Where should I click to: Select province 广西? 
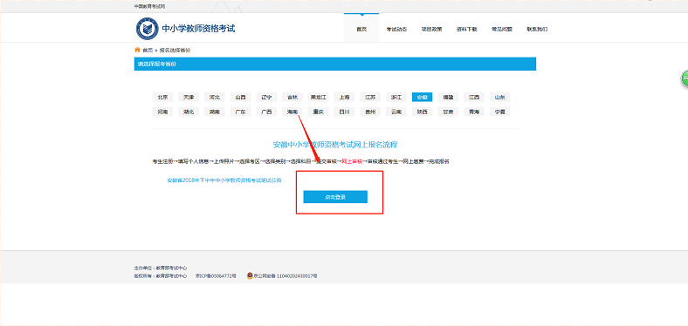coord(266,112)
